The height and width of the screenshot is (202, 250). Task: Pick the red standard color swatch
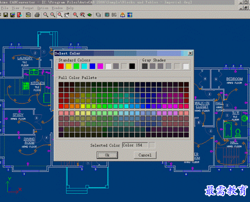pyautogui.click(x=61, y=66)
